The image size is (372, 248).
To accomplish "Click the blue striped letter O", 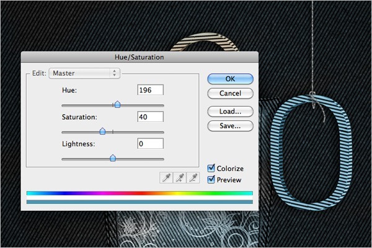I will 311,153.
